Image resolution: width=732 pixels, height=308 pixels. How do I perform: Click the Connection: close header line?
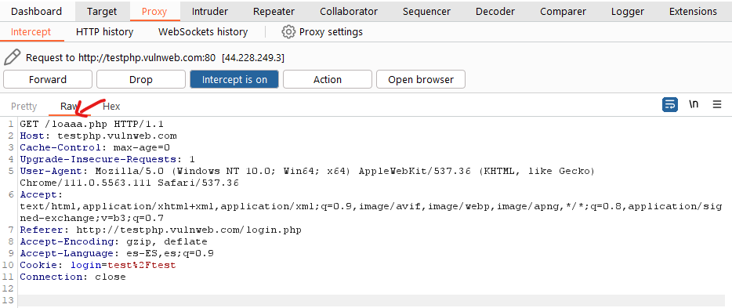73,277
